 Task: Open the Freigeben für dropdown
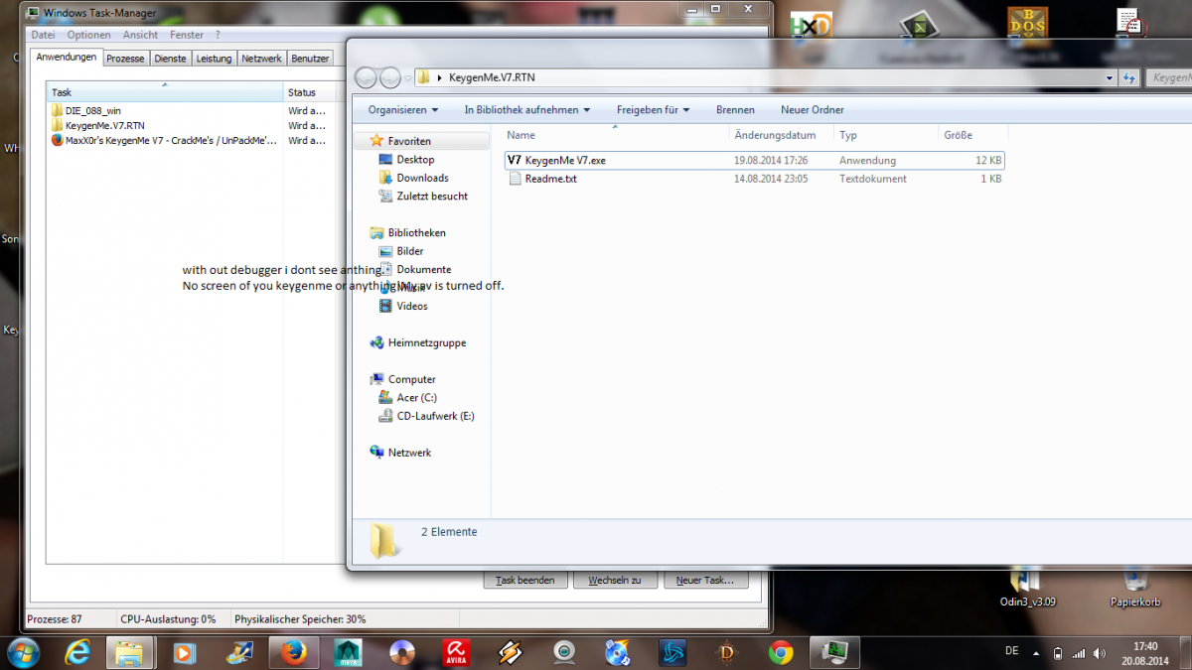pos(653,110)
